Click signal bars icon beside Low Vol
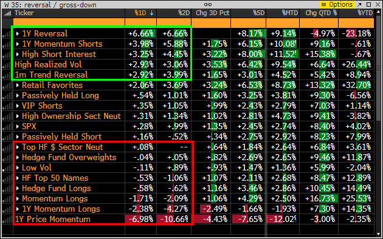 pyautogui.click(x=7, y=167)
